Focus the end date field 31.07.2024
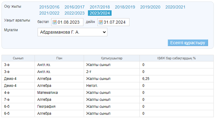Screen dimensions: 215x122 (x=116, y=22)
